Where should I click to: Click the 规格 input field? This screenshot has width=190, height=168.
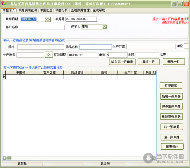click(x=41, y=47)
